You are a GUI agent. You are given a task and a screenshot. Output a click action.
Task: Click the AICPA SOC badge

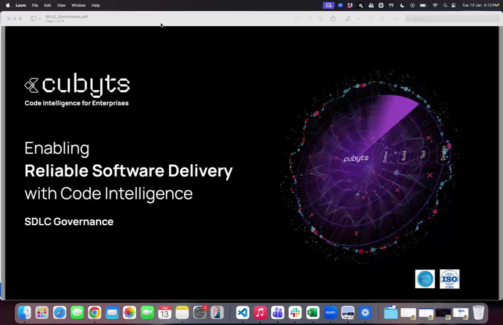[425, 279]
